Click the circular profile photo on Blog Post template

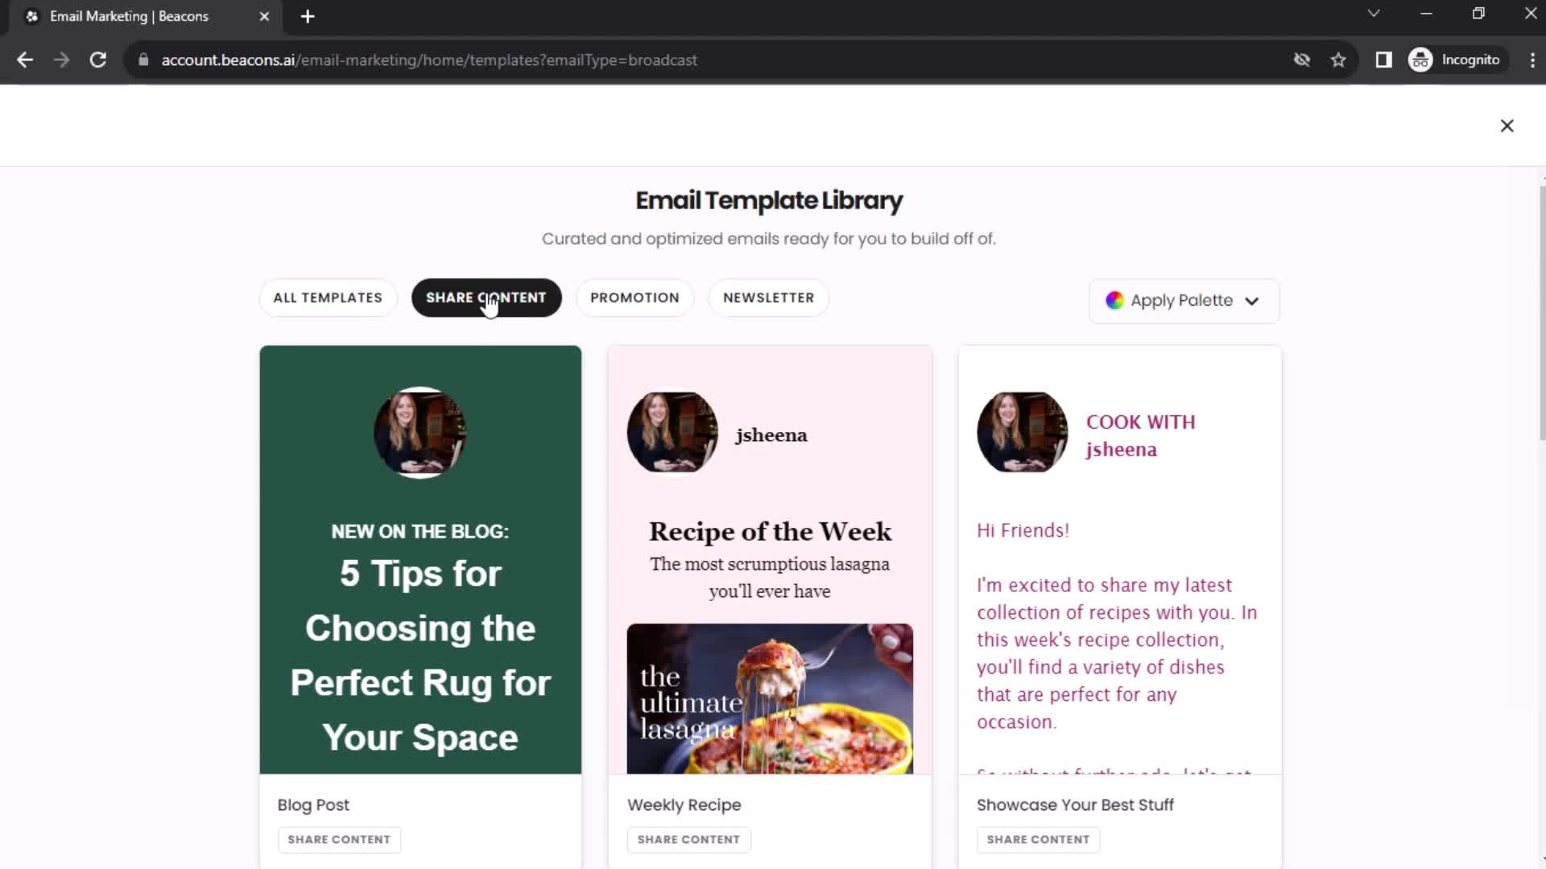coord(420,433)
